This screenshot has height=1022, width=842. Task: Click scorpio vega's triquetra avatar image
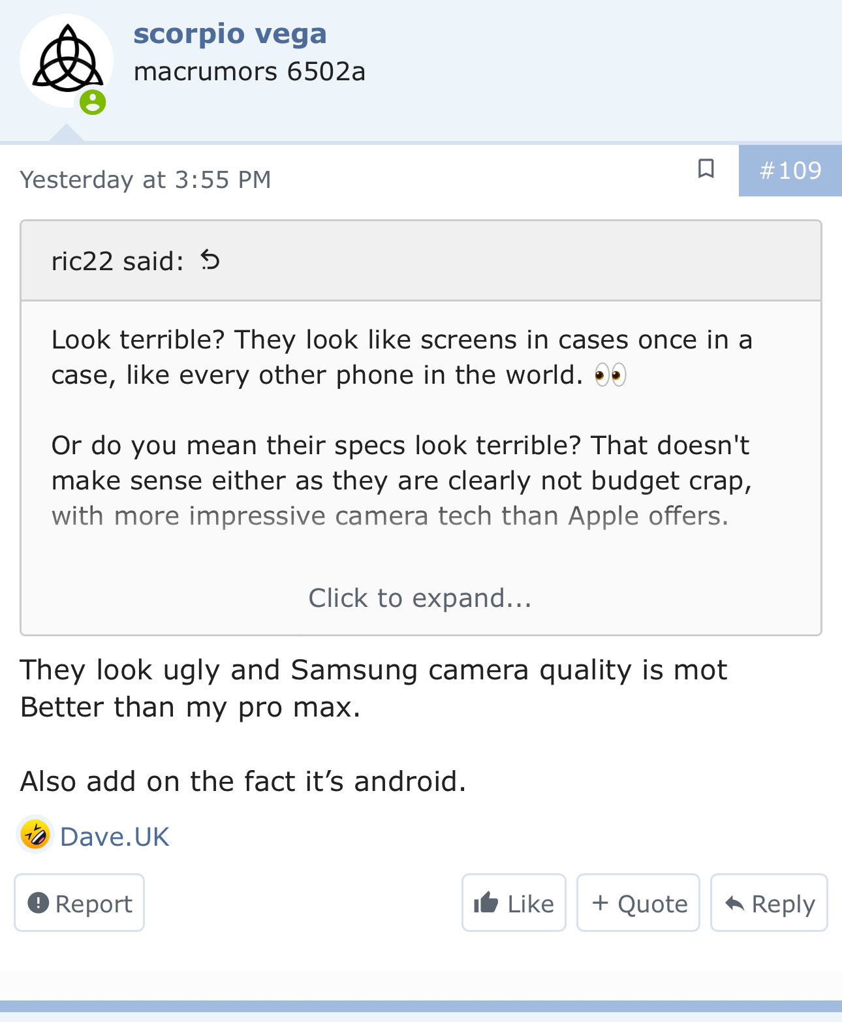point(67,59)
